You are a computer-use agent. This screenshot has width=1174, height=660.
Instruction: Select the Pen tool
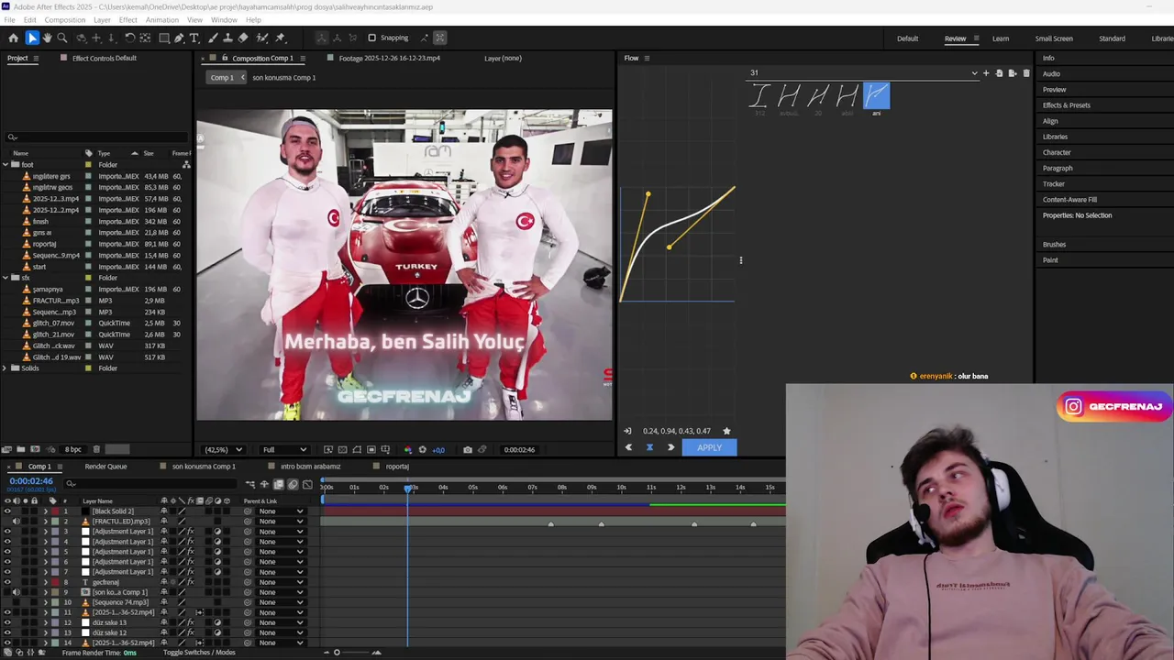point(179,38)
